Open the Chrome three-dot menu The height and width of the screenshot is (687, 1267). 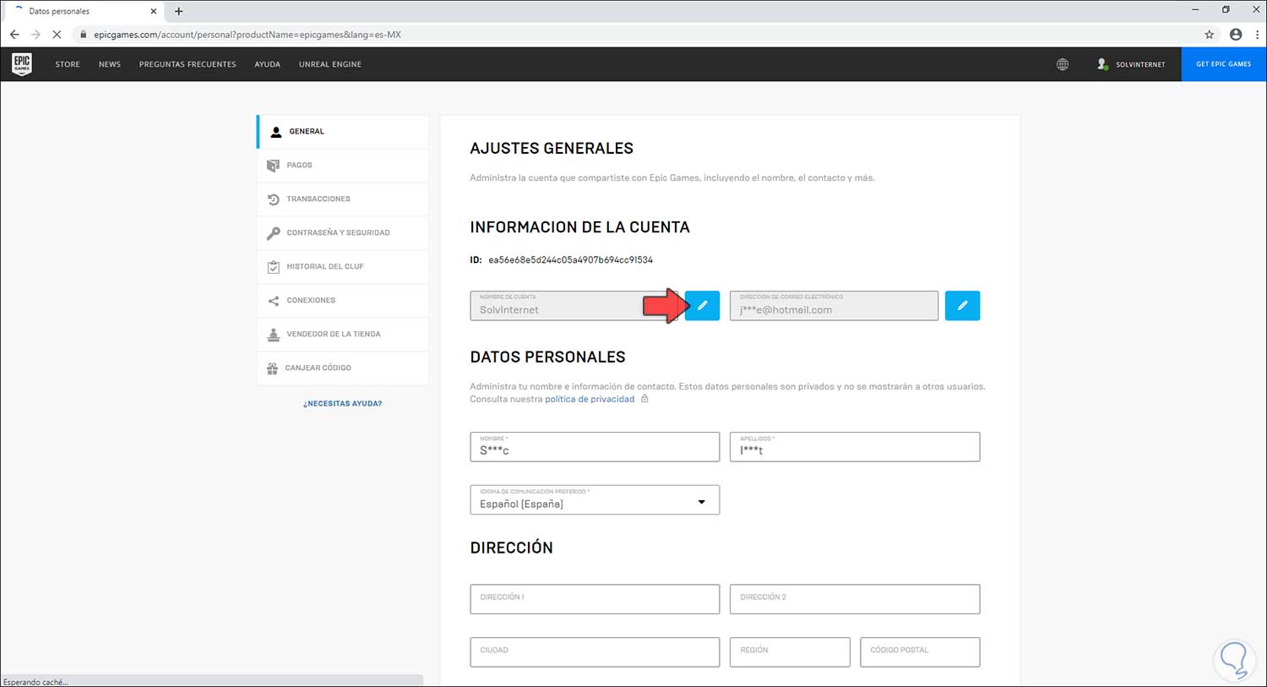pos(1257,35)
